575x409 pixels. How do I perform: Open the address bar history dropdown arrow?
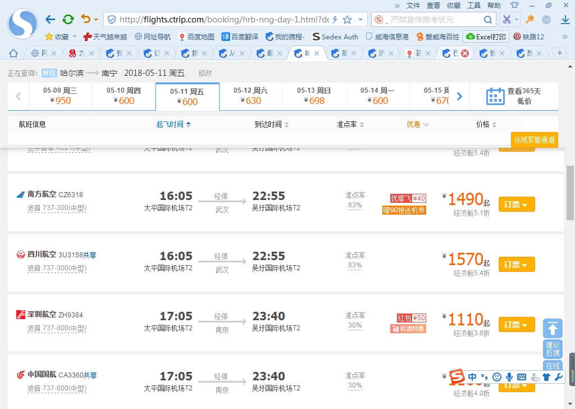360,20
